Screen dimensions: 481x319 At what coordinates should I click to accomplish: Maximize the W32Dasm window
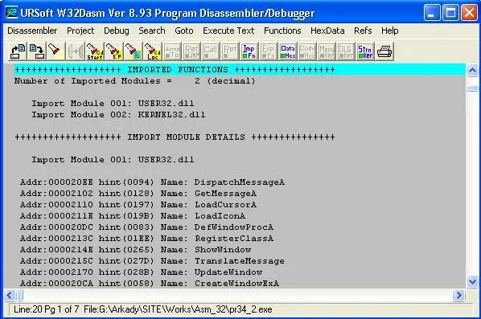click(450, 13)
